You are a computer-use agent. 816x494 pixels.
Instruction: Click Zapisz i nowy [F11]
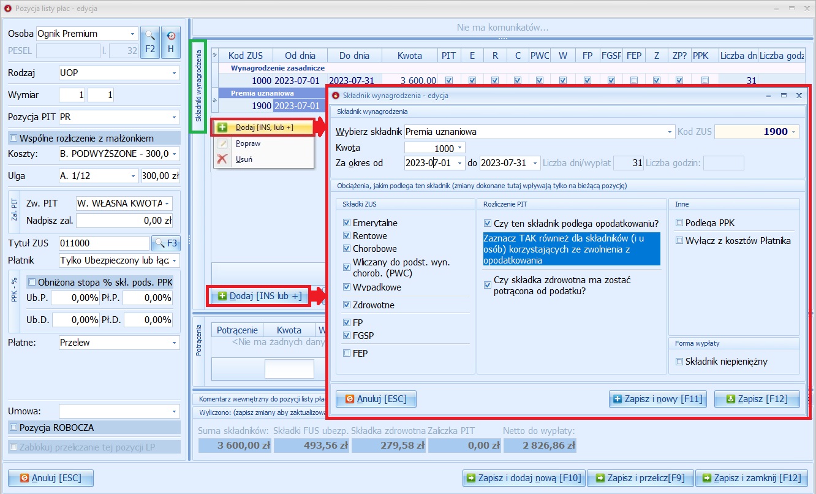pos(658,398)
